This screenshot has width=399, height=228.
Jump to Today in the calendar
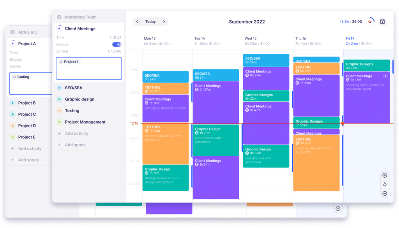150,22
